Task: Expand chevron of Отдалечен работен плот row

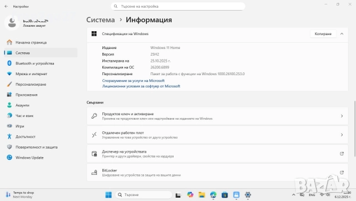Action: (342, 135)
